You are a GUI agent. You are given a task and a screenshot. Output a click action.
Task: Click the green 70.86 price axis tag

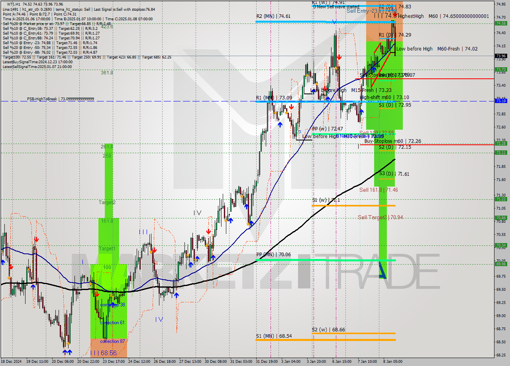pyautogui.click(x=501, y=218)
